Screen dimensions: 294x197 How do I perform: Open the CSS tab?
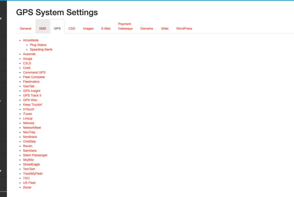point(71,28)
